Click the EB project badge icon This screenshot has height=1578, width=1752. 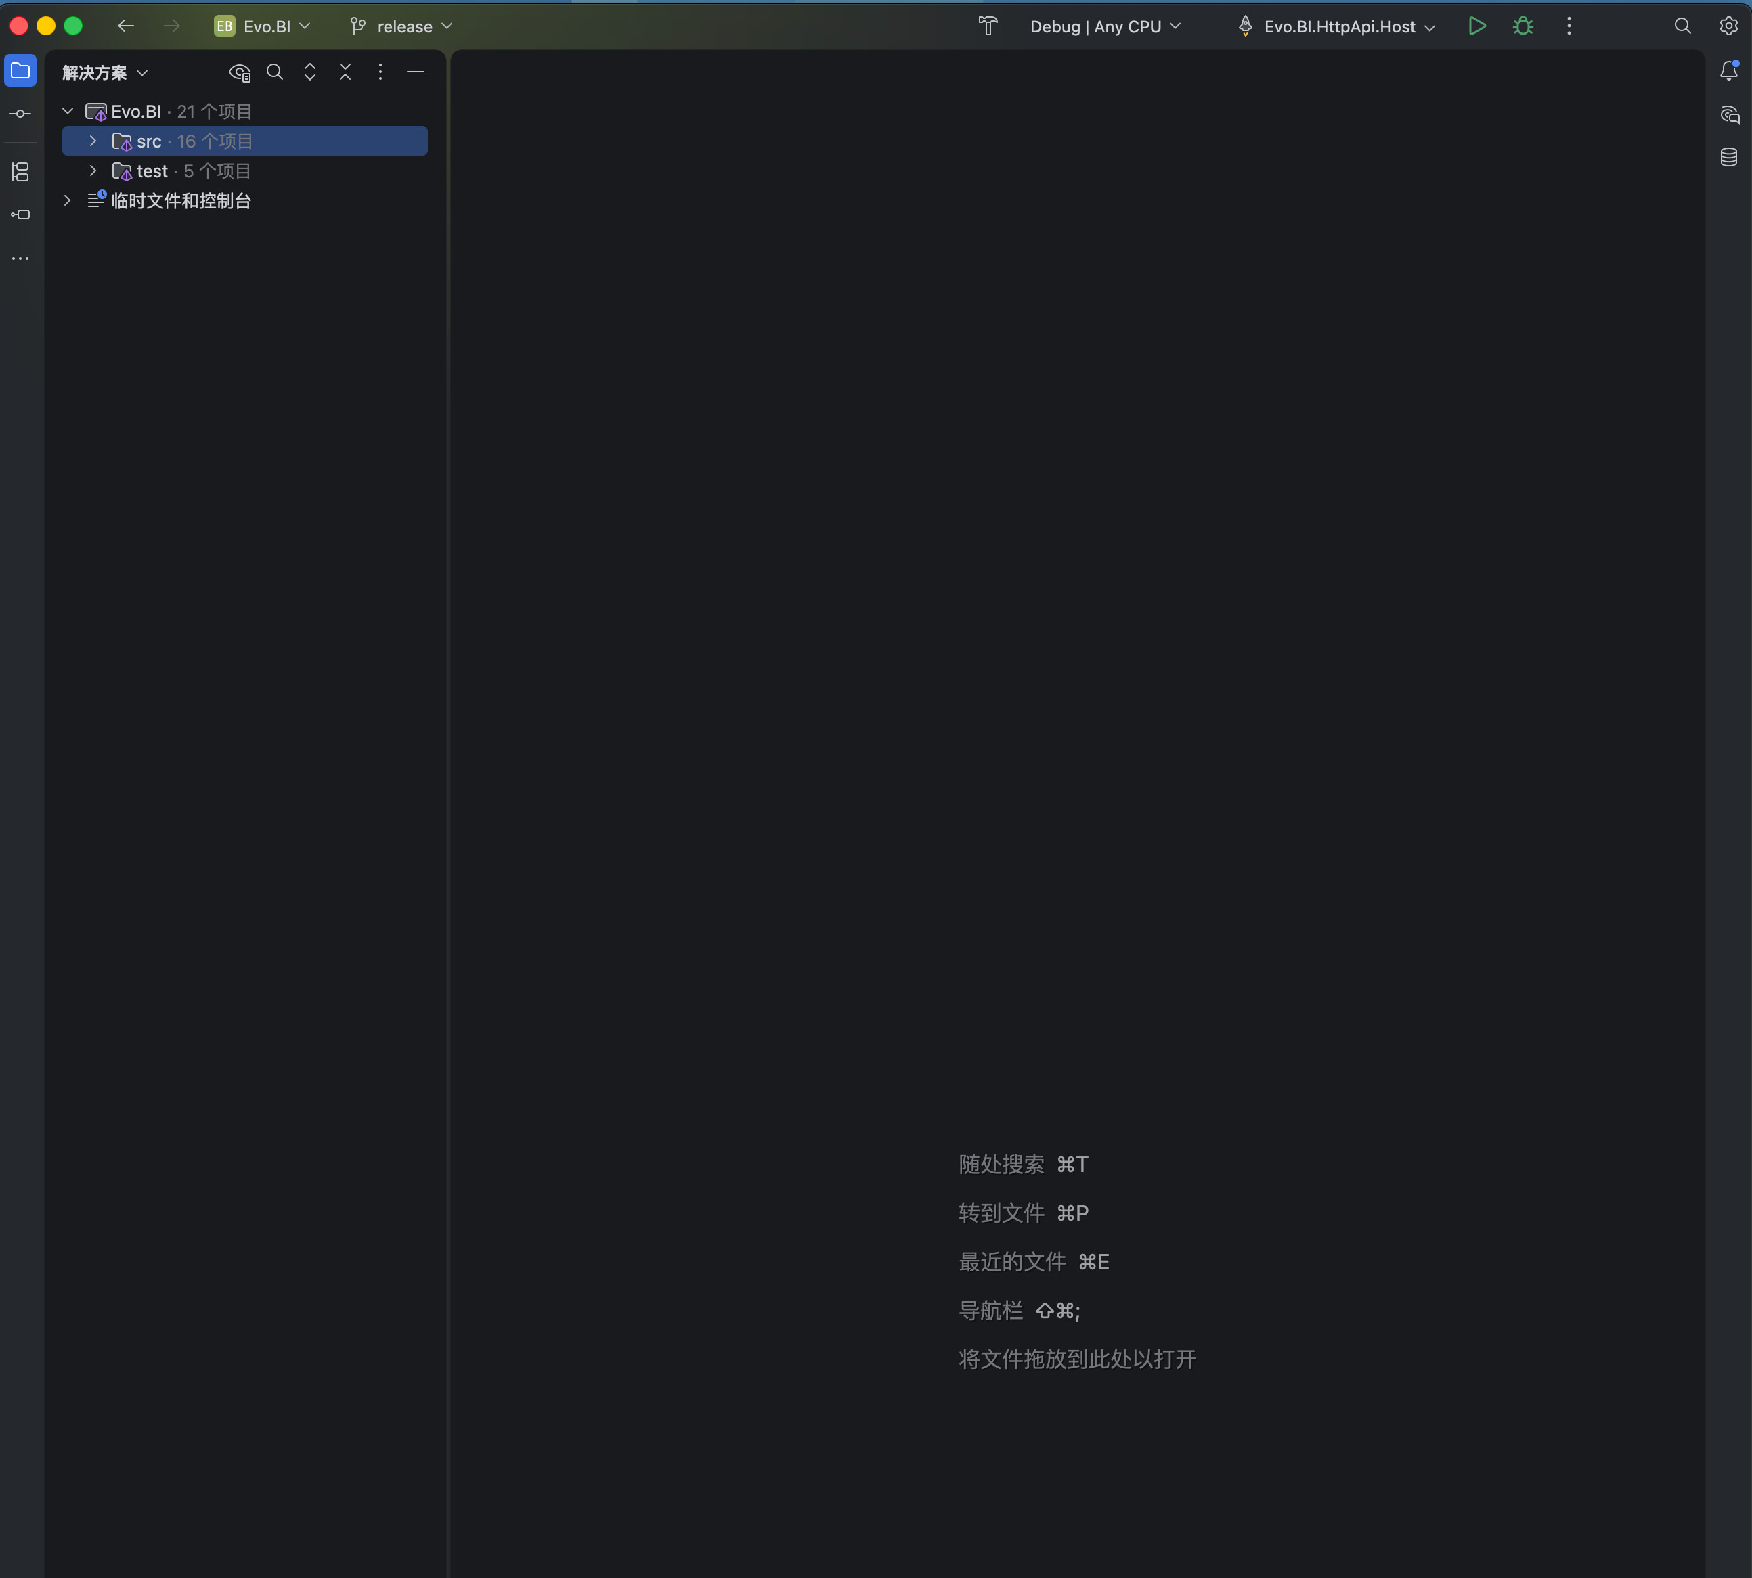(x=225, y=26)
